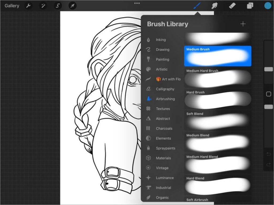The image size is (274, 205).
Task: Tap the Elements yin-yang icon
Action: click(148, 138)
